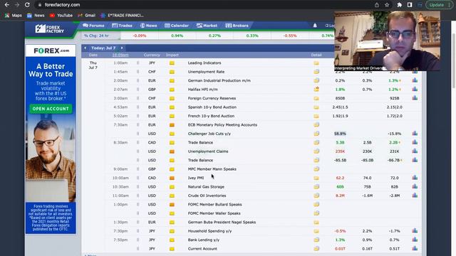Show chart for Challenger Job Cuts y/y

pyautogui.click(x=415, y=134)
